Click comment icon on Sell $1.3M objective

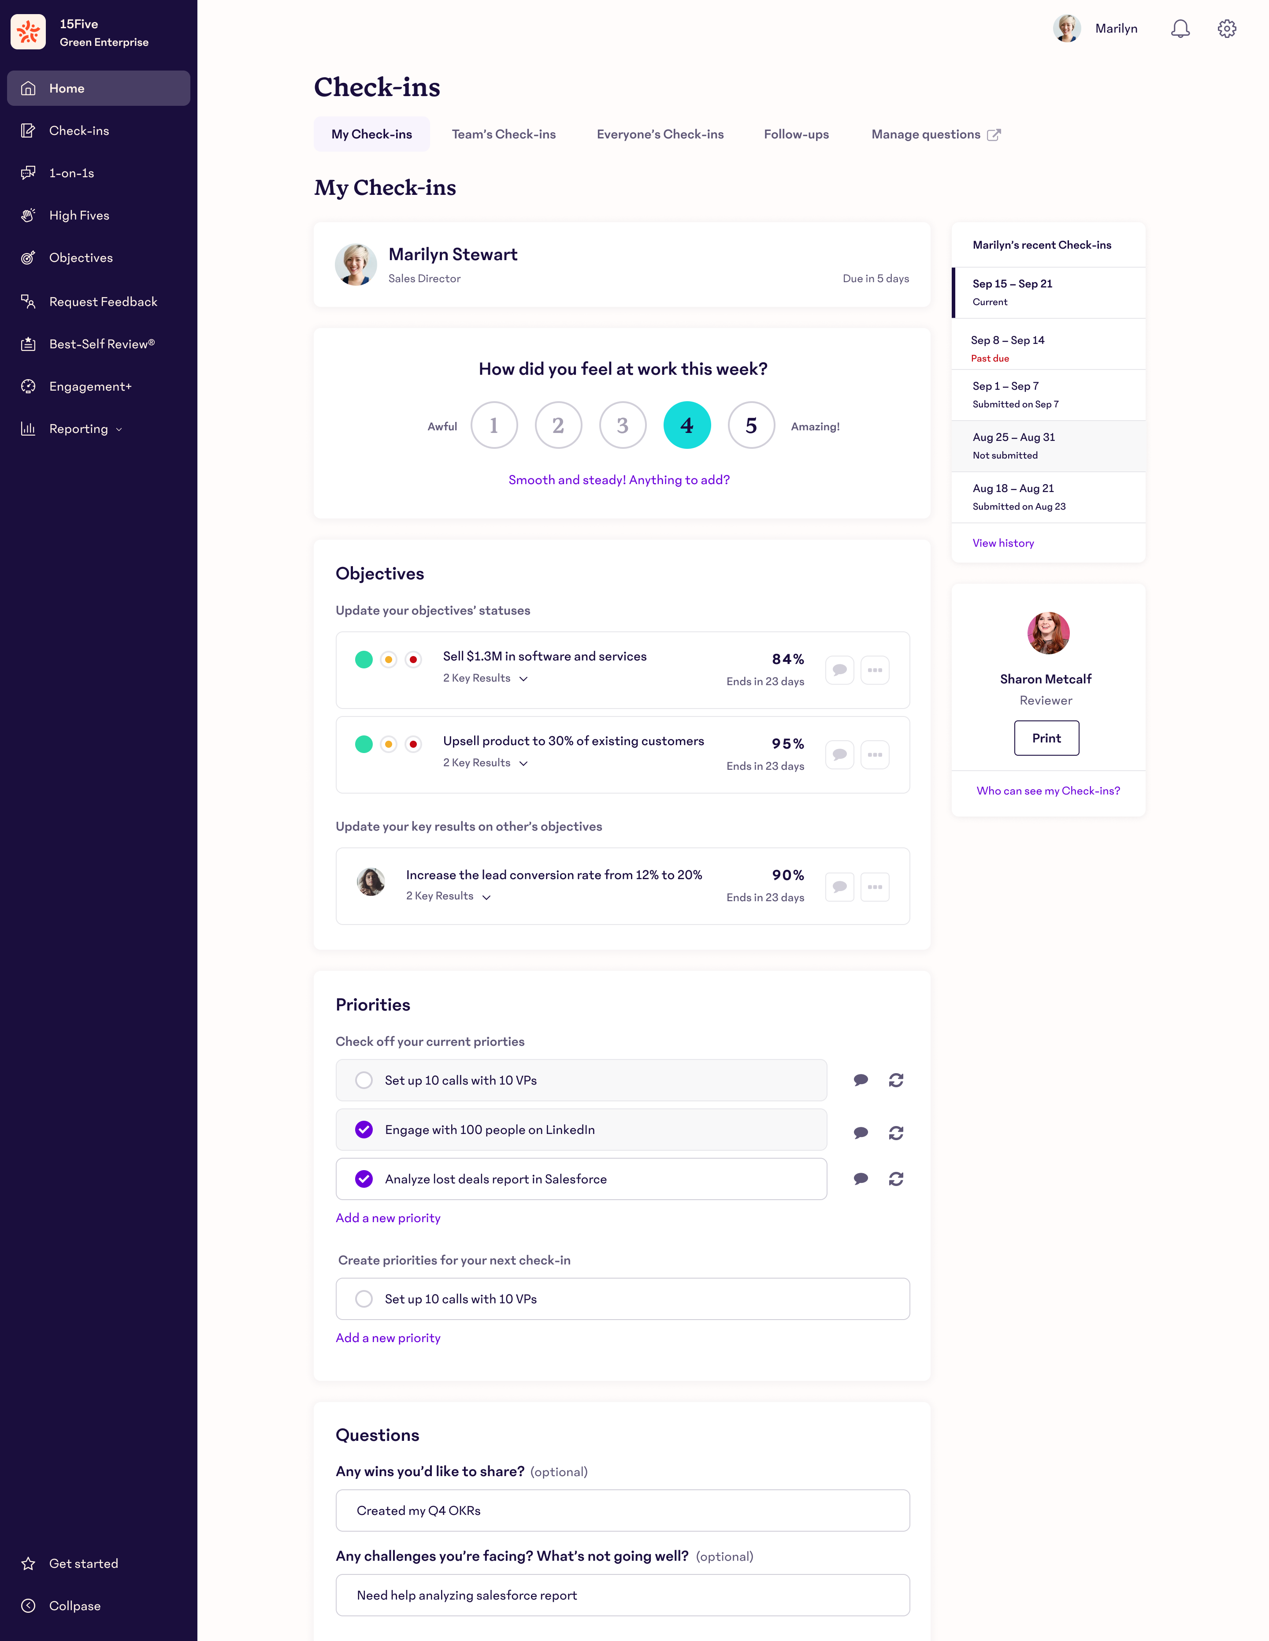tap(839, 670)
